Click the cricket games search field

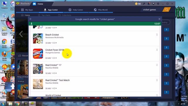[x=151, y=10]
